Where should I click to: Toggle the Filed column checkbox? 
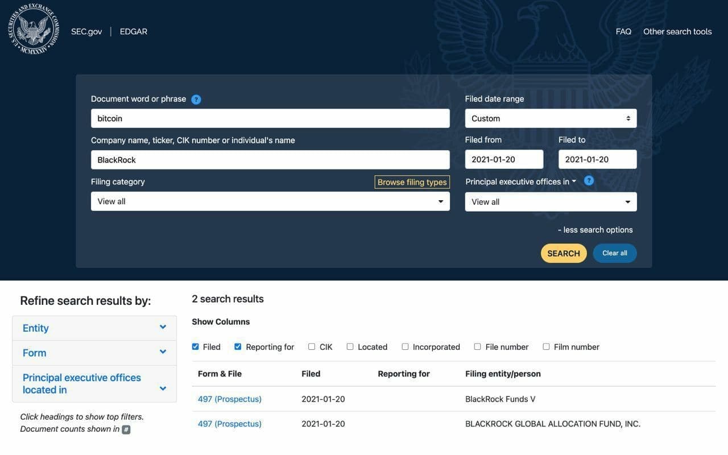[196, 347]
